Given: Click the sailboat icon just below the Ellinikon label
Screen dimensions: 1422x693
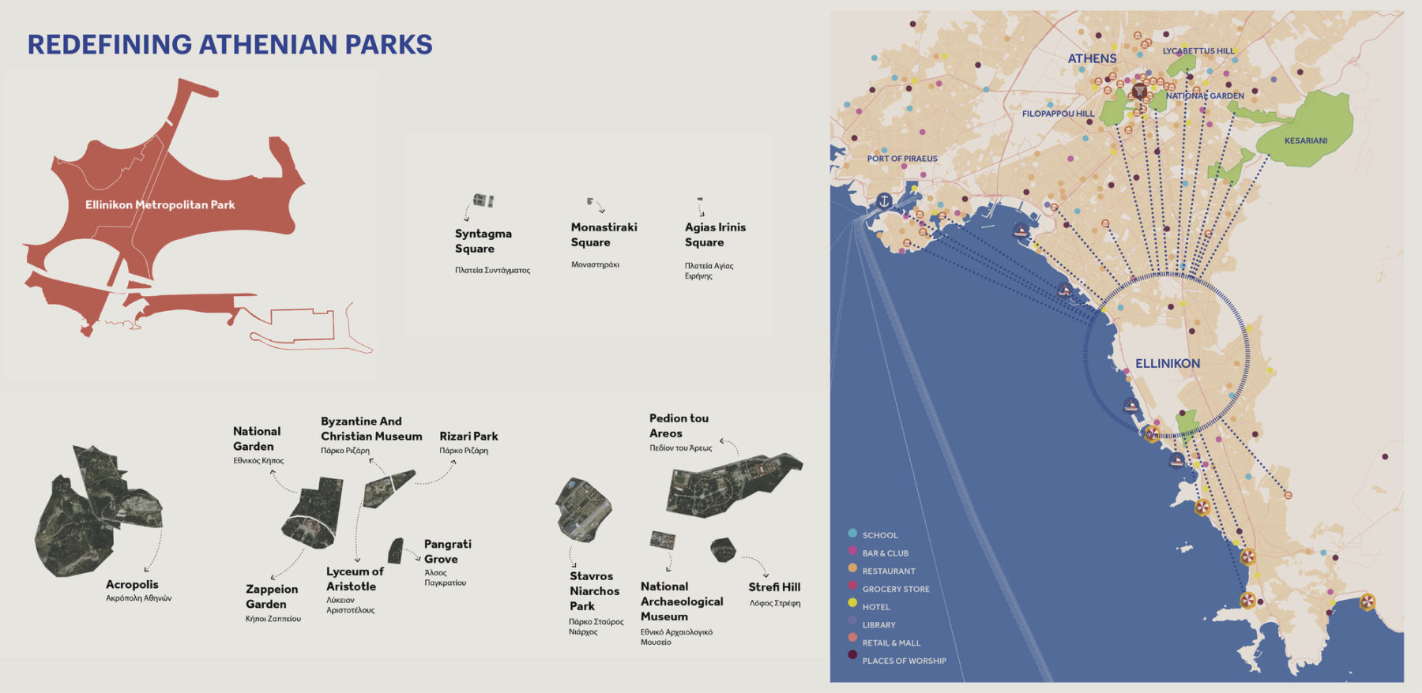Looking at the screenshot, I should click(x=1131, y=406).
